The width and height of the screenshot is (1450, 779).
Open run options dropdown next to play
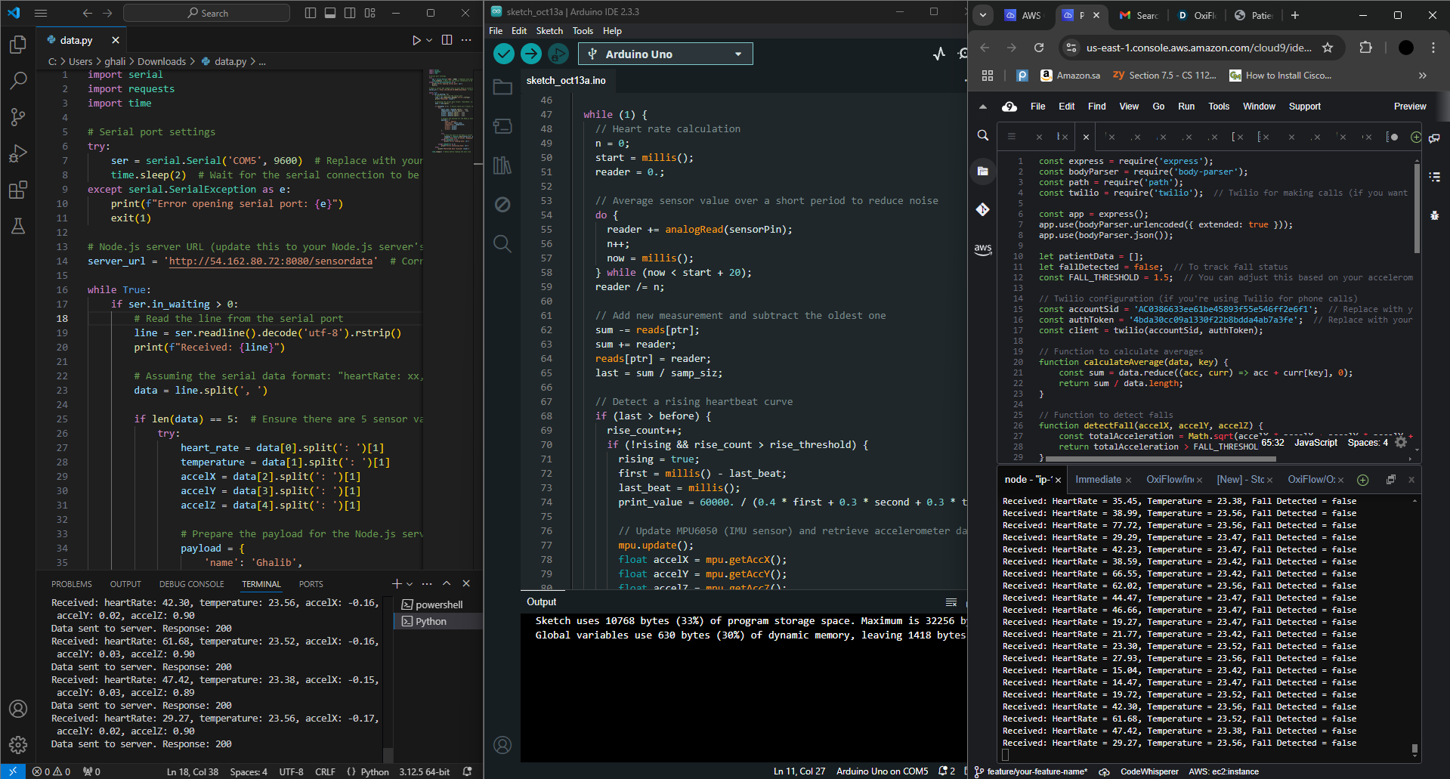(x=429, y=40)
